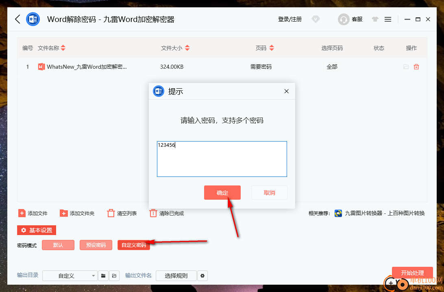Click 清除已完成 button
Viewport: 444px width, 292px height.
[167, 213]
